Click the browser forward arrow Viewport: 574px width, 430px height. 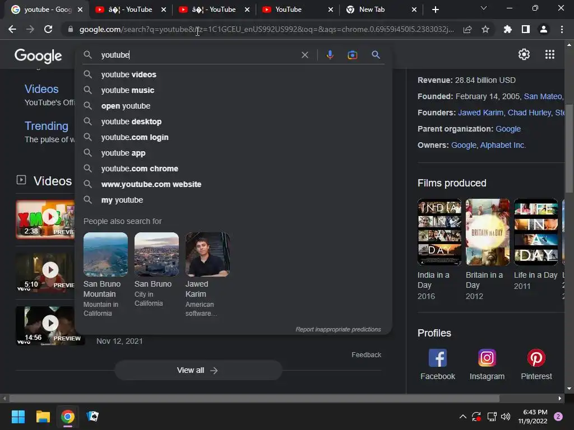[x=30, y=29]
